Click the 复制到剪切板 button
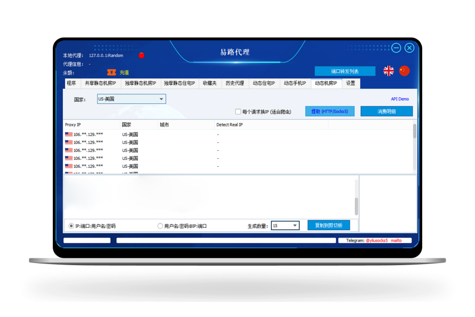The height and width of the screenshot is (317, 475). click(328, 225)
